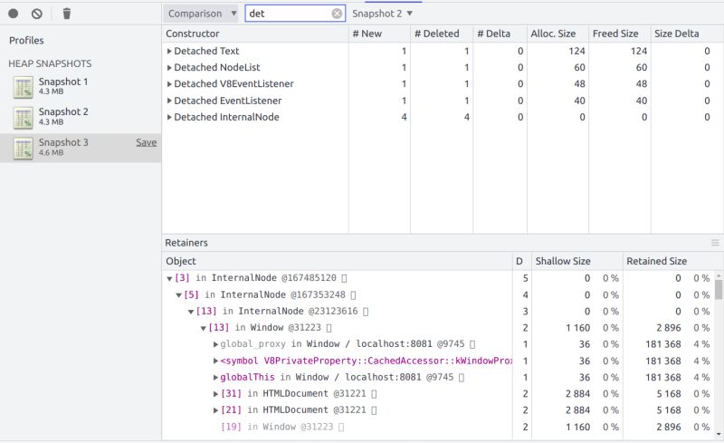Image resolution: width=724 pixels, height=443 pixels.
Task: Sort by the Freed Size column header
Action: point(620,34)
